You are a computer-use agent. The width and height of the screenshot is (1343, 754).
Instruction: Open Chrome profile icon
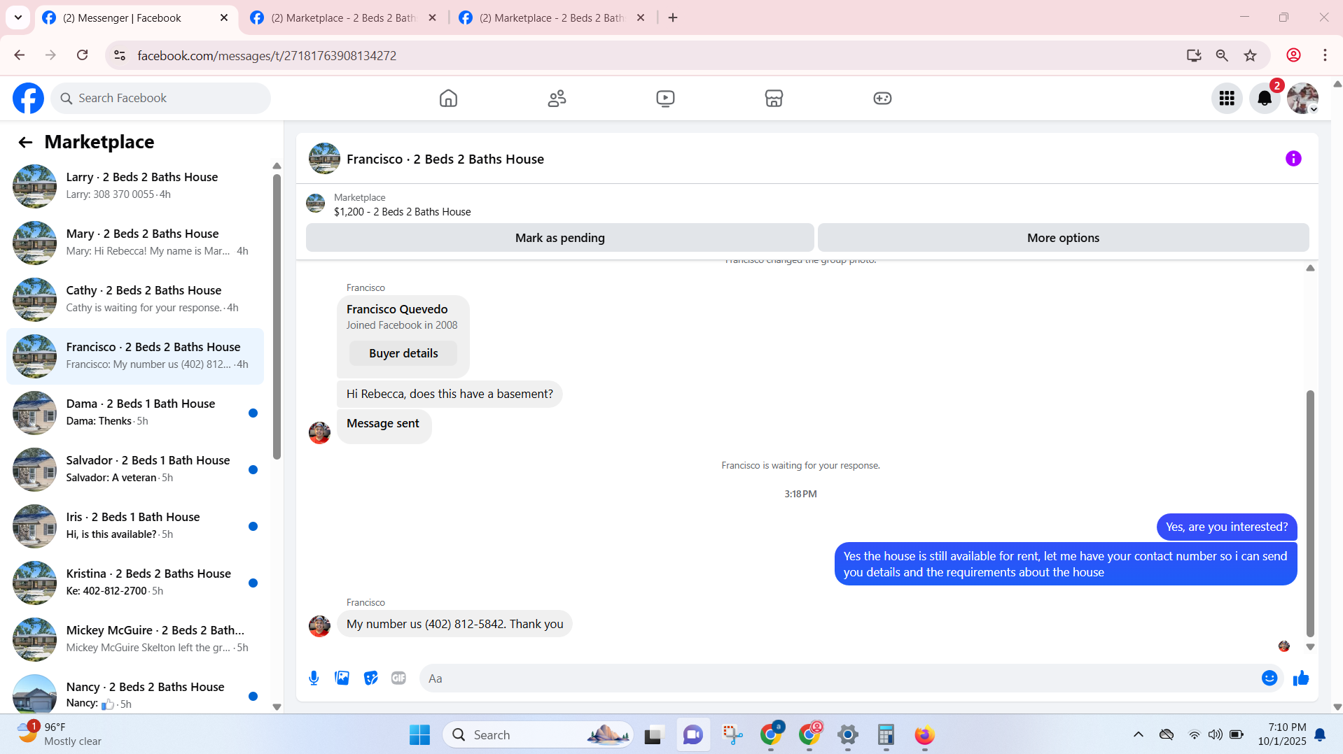tap(1293, 55)
